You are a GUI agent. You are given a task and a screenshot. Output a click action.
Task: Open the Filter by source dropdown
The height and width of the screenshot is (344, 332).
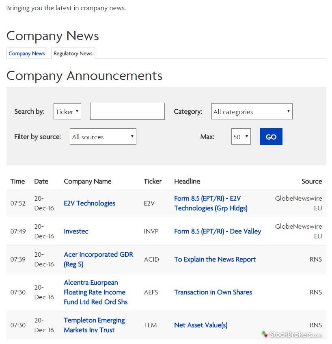click(103, 137)
